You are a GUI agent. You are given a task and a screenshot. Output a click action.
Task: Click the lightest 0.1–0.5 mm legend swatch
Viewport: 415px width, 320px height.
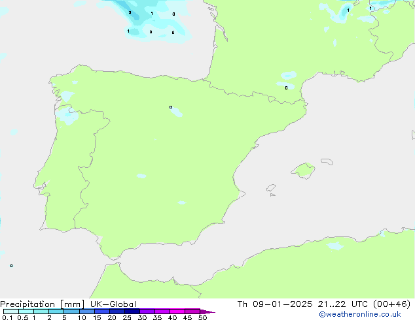pyautogui.click(x=11, y=312)
